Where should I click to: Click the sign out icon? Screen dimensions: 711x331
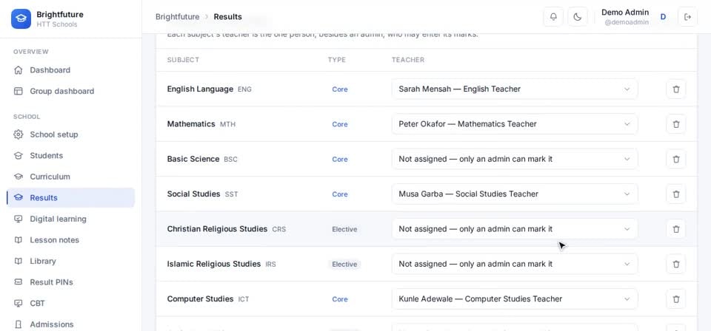click(x=687, y=17)
